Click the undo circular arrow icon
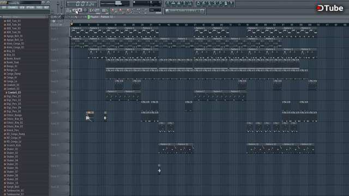Screen dimensions: 349x196 [198, 3]
